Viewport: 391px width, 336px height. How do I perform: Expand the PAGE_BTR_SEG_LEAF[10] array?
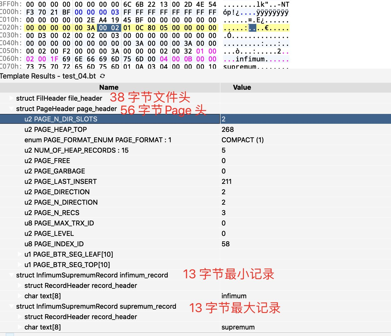19,254
